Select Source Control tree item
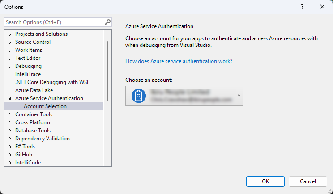This screenshot has width=333, height=194. (33, 42)
